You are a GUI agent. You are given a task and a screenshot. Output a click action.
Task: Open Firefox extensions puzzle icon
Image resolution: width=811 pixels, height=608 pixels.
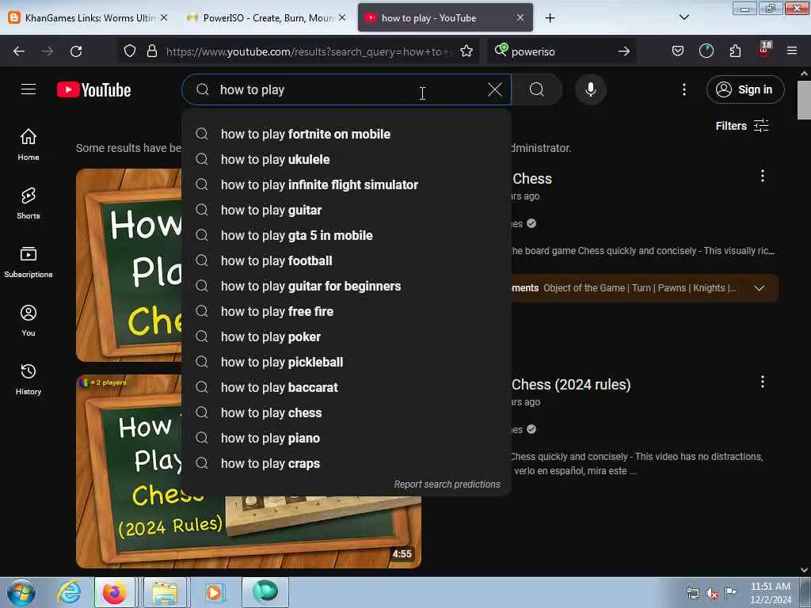[735, 51]
